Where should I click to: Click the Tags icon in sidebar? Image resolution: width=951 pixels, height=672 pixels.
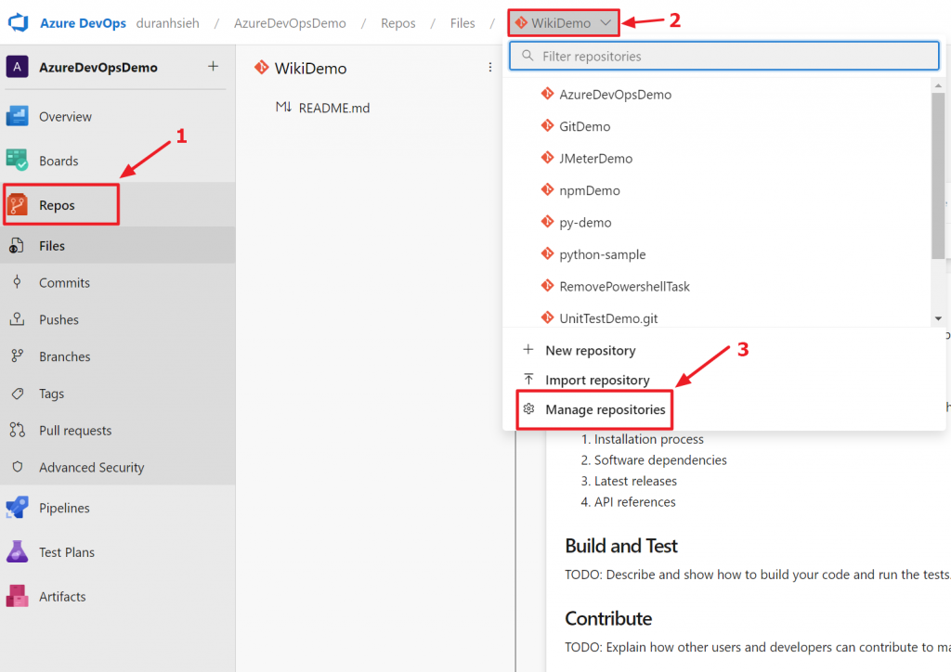pos(17,394)
